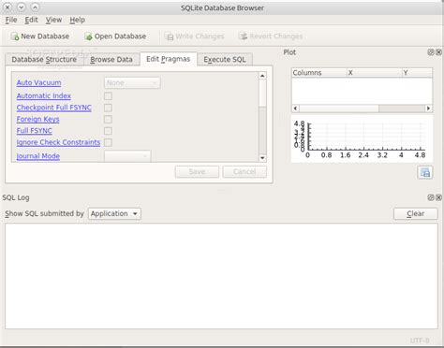Clear the SQL Log
The height and width of the screenshot is (348, 444).
(416, 213)
